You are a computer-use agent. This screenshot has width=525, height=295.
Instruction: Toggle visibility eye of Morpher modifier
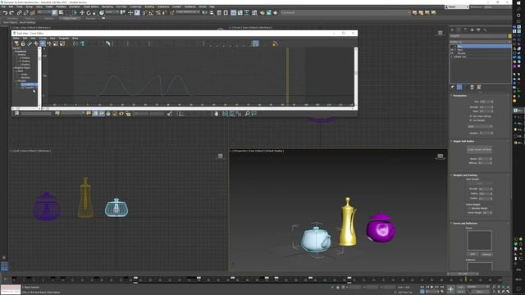pos(452,53)
